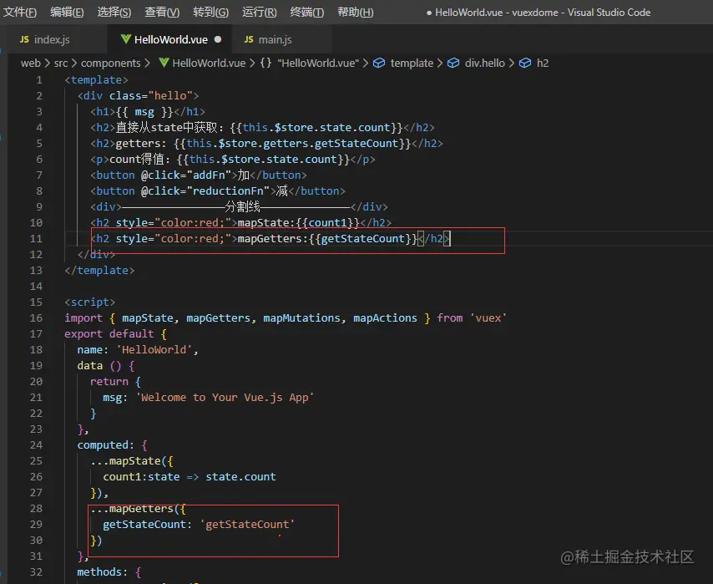
Task: Click the cube icon before div.hello
Action: [453, 63]
